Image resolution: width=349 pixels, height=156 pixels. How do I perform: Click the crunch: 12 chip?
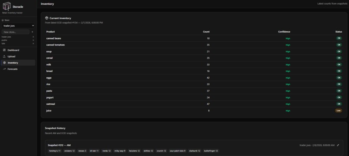click(x=161, y=151)
